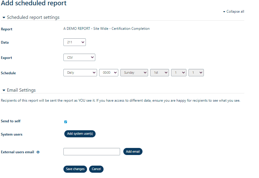
Task: Click the Add email button
Action: 132,151
